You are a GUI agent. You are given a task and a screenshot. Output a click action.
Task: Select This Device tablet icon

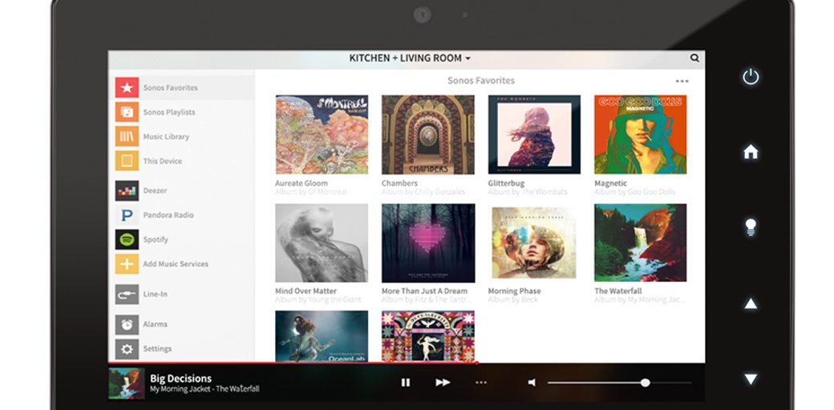tap(128, 161)
